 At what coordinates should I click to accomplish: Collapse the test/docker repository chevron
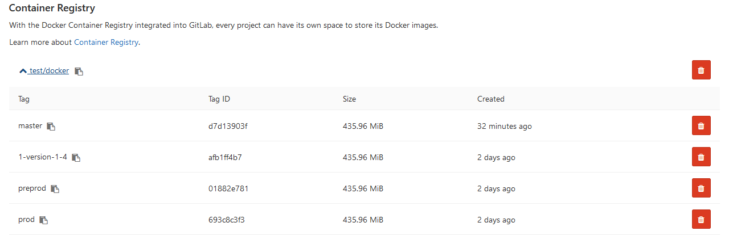23,71
